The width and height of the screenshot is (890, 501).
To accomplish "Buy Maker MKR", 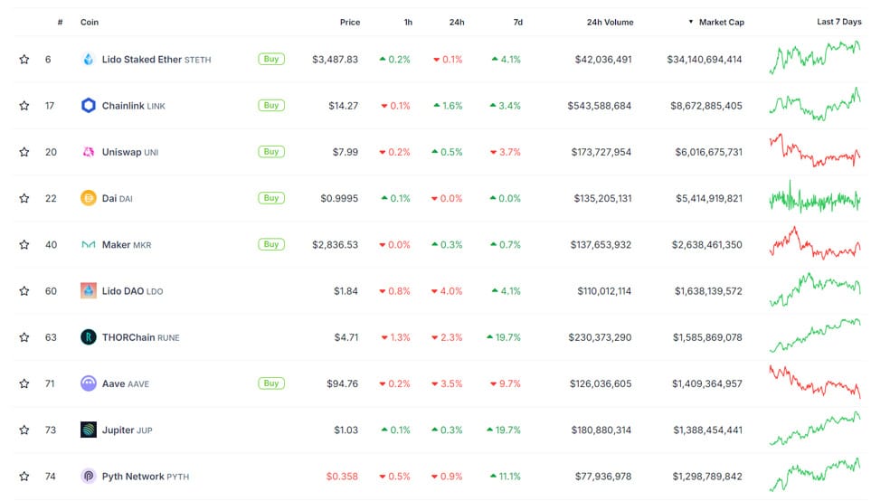I will pos(271,244).
